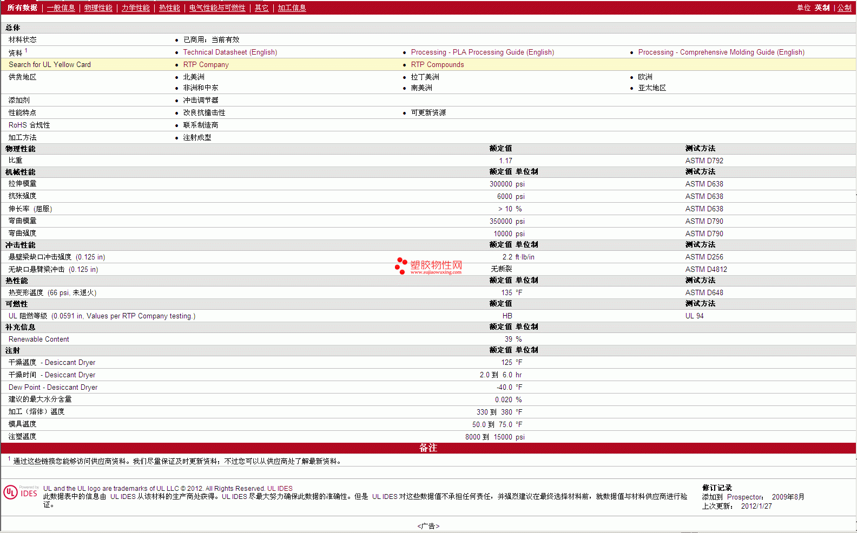The height and width of the screenshot is (533, 857).
Task: Click the Dew Point - Desiccant Dryer label
Action: pos(53,388)
